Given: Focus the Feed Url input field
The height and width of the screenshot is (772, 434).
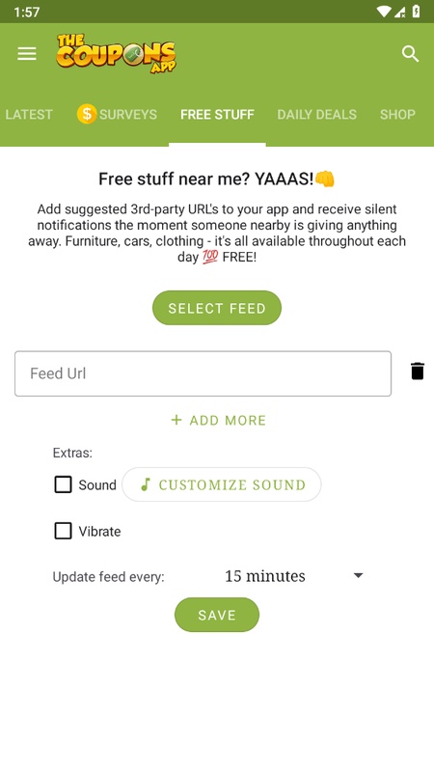Looking at the screenshot, I should 203,373.
